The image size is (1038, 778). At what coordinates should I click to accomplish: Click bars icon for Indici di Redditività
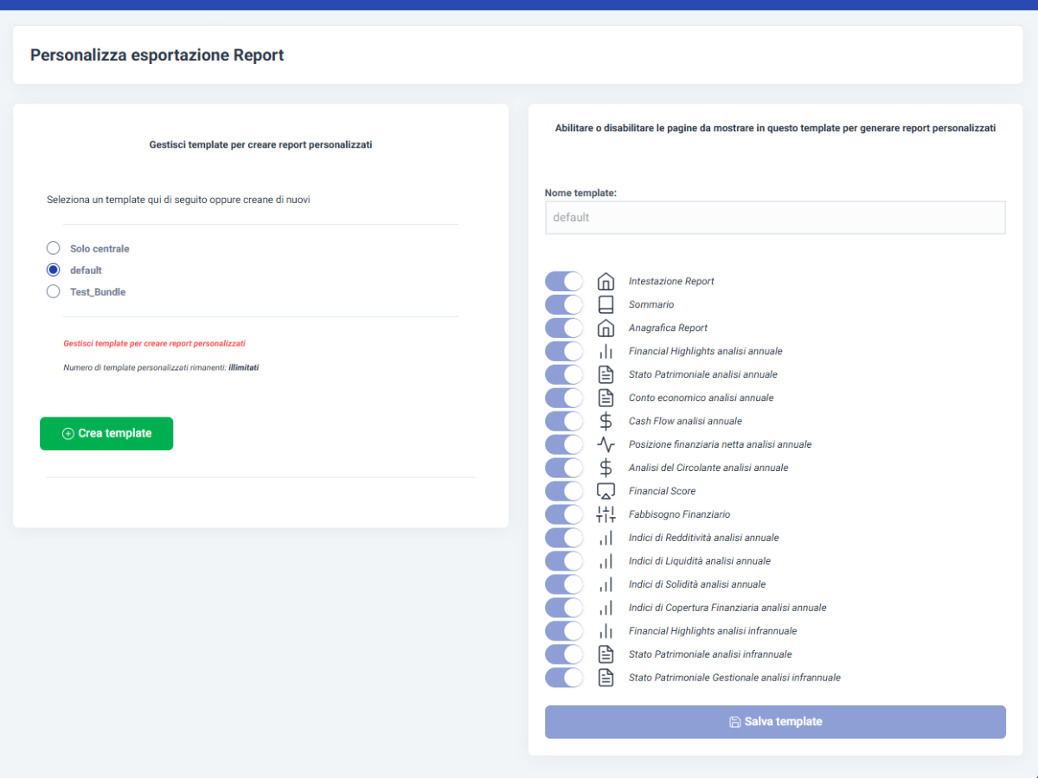[605, 538]
